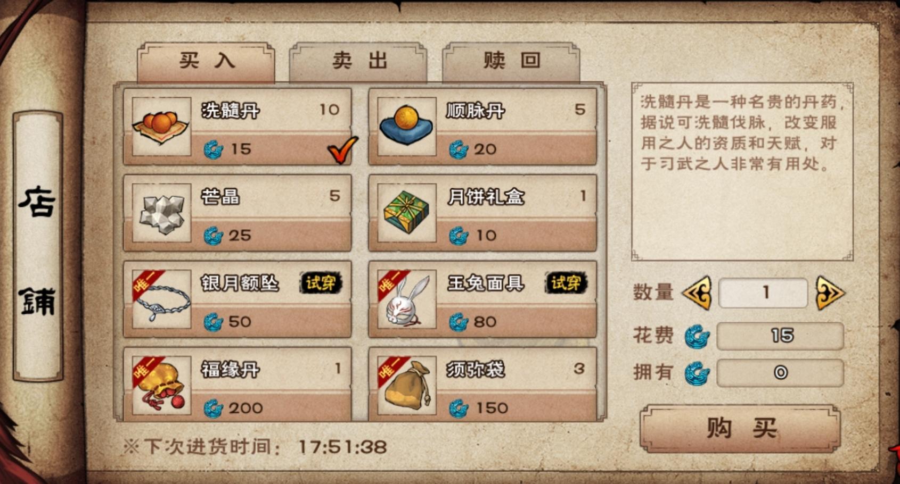
Task: Select the 顺脉丹 orange pill icon
Action: (406, 127)
